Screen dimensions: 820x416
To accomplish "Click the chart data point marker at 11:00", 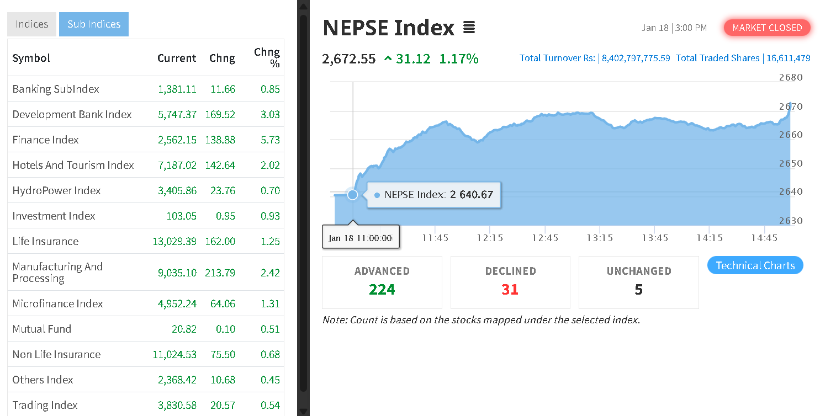I will [x=352, y=194].
